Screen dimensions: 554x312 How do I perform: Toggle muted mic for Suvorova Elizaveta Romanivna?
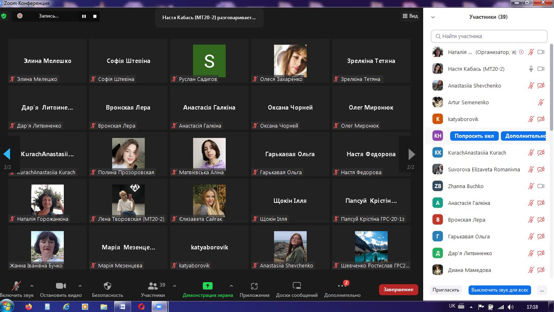pyautogui.click(x=531, y=169)
